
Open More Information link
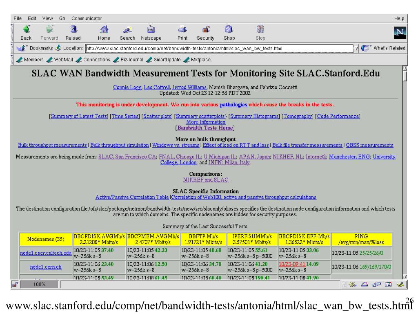pos(206,122)
